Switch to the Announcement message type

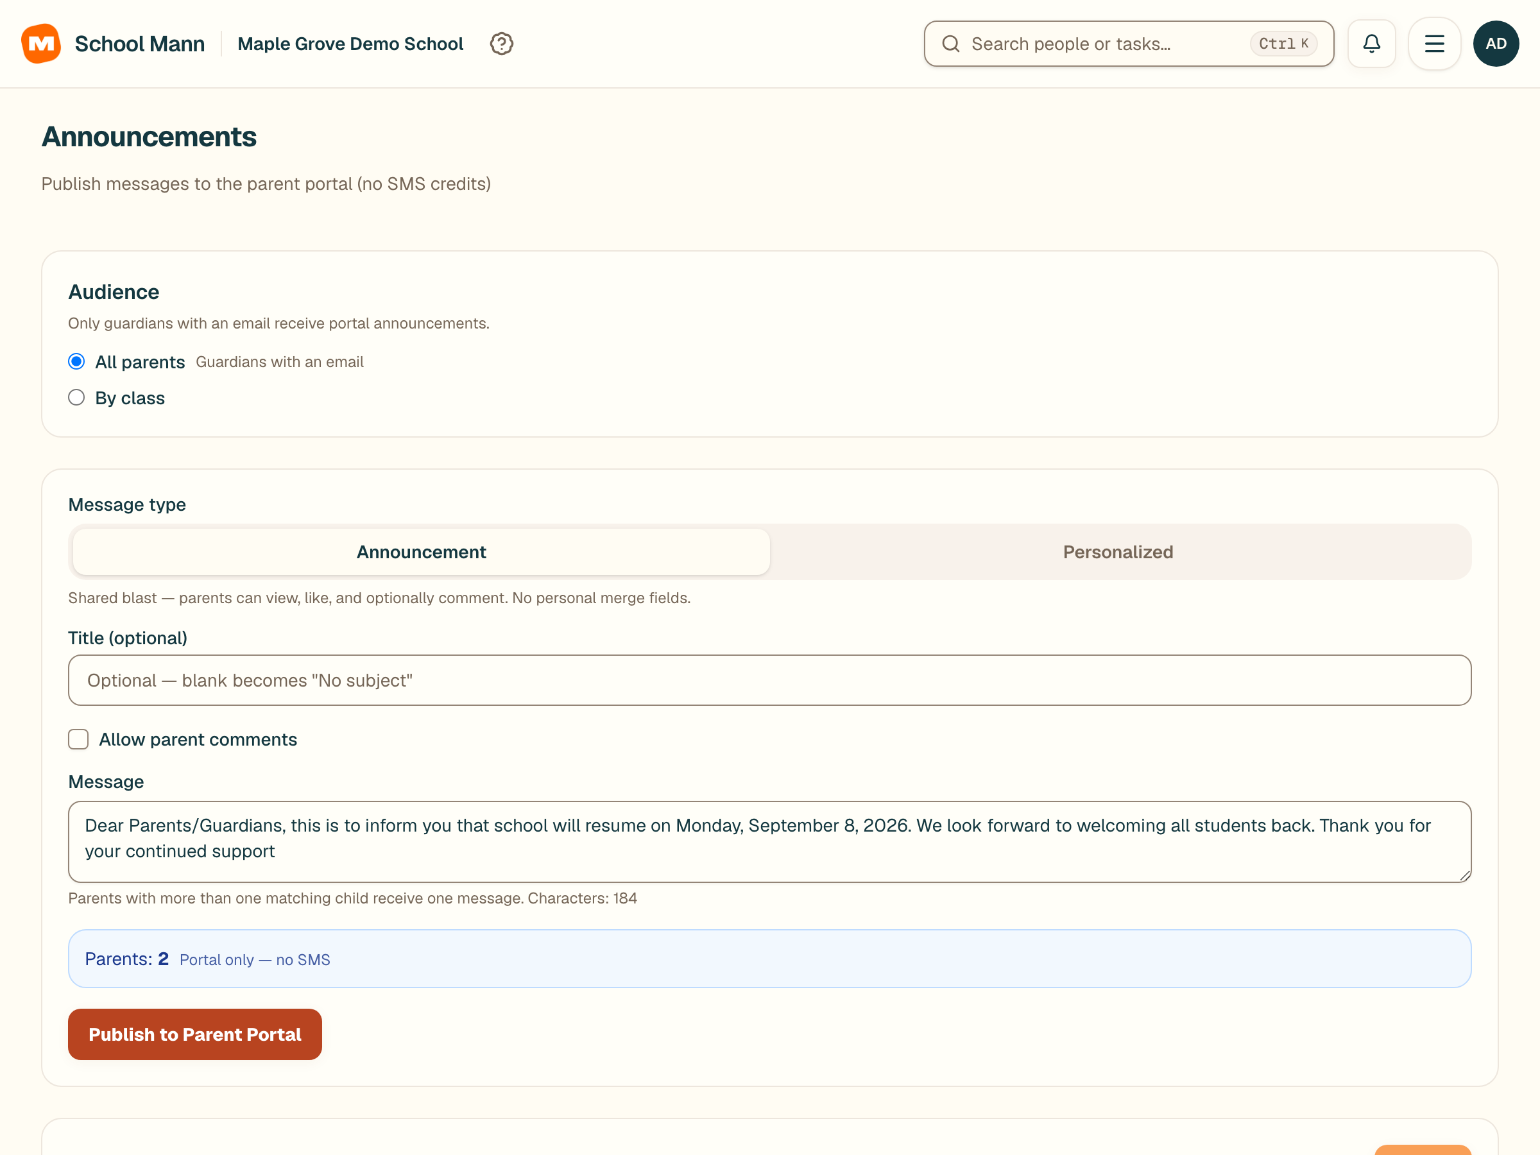point(421,552)
